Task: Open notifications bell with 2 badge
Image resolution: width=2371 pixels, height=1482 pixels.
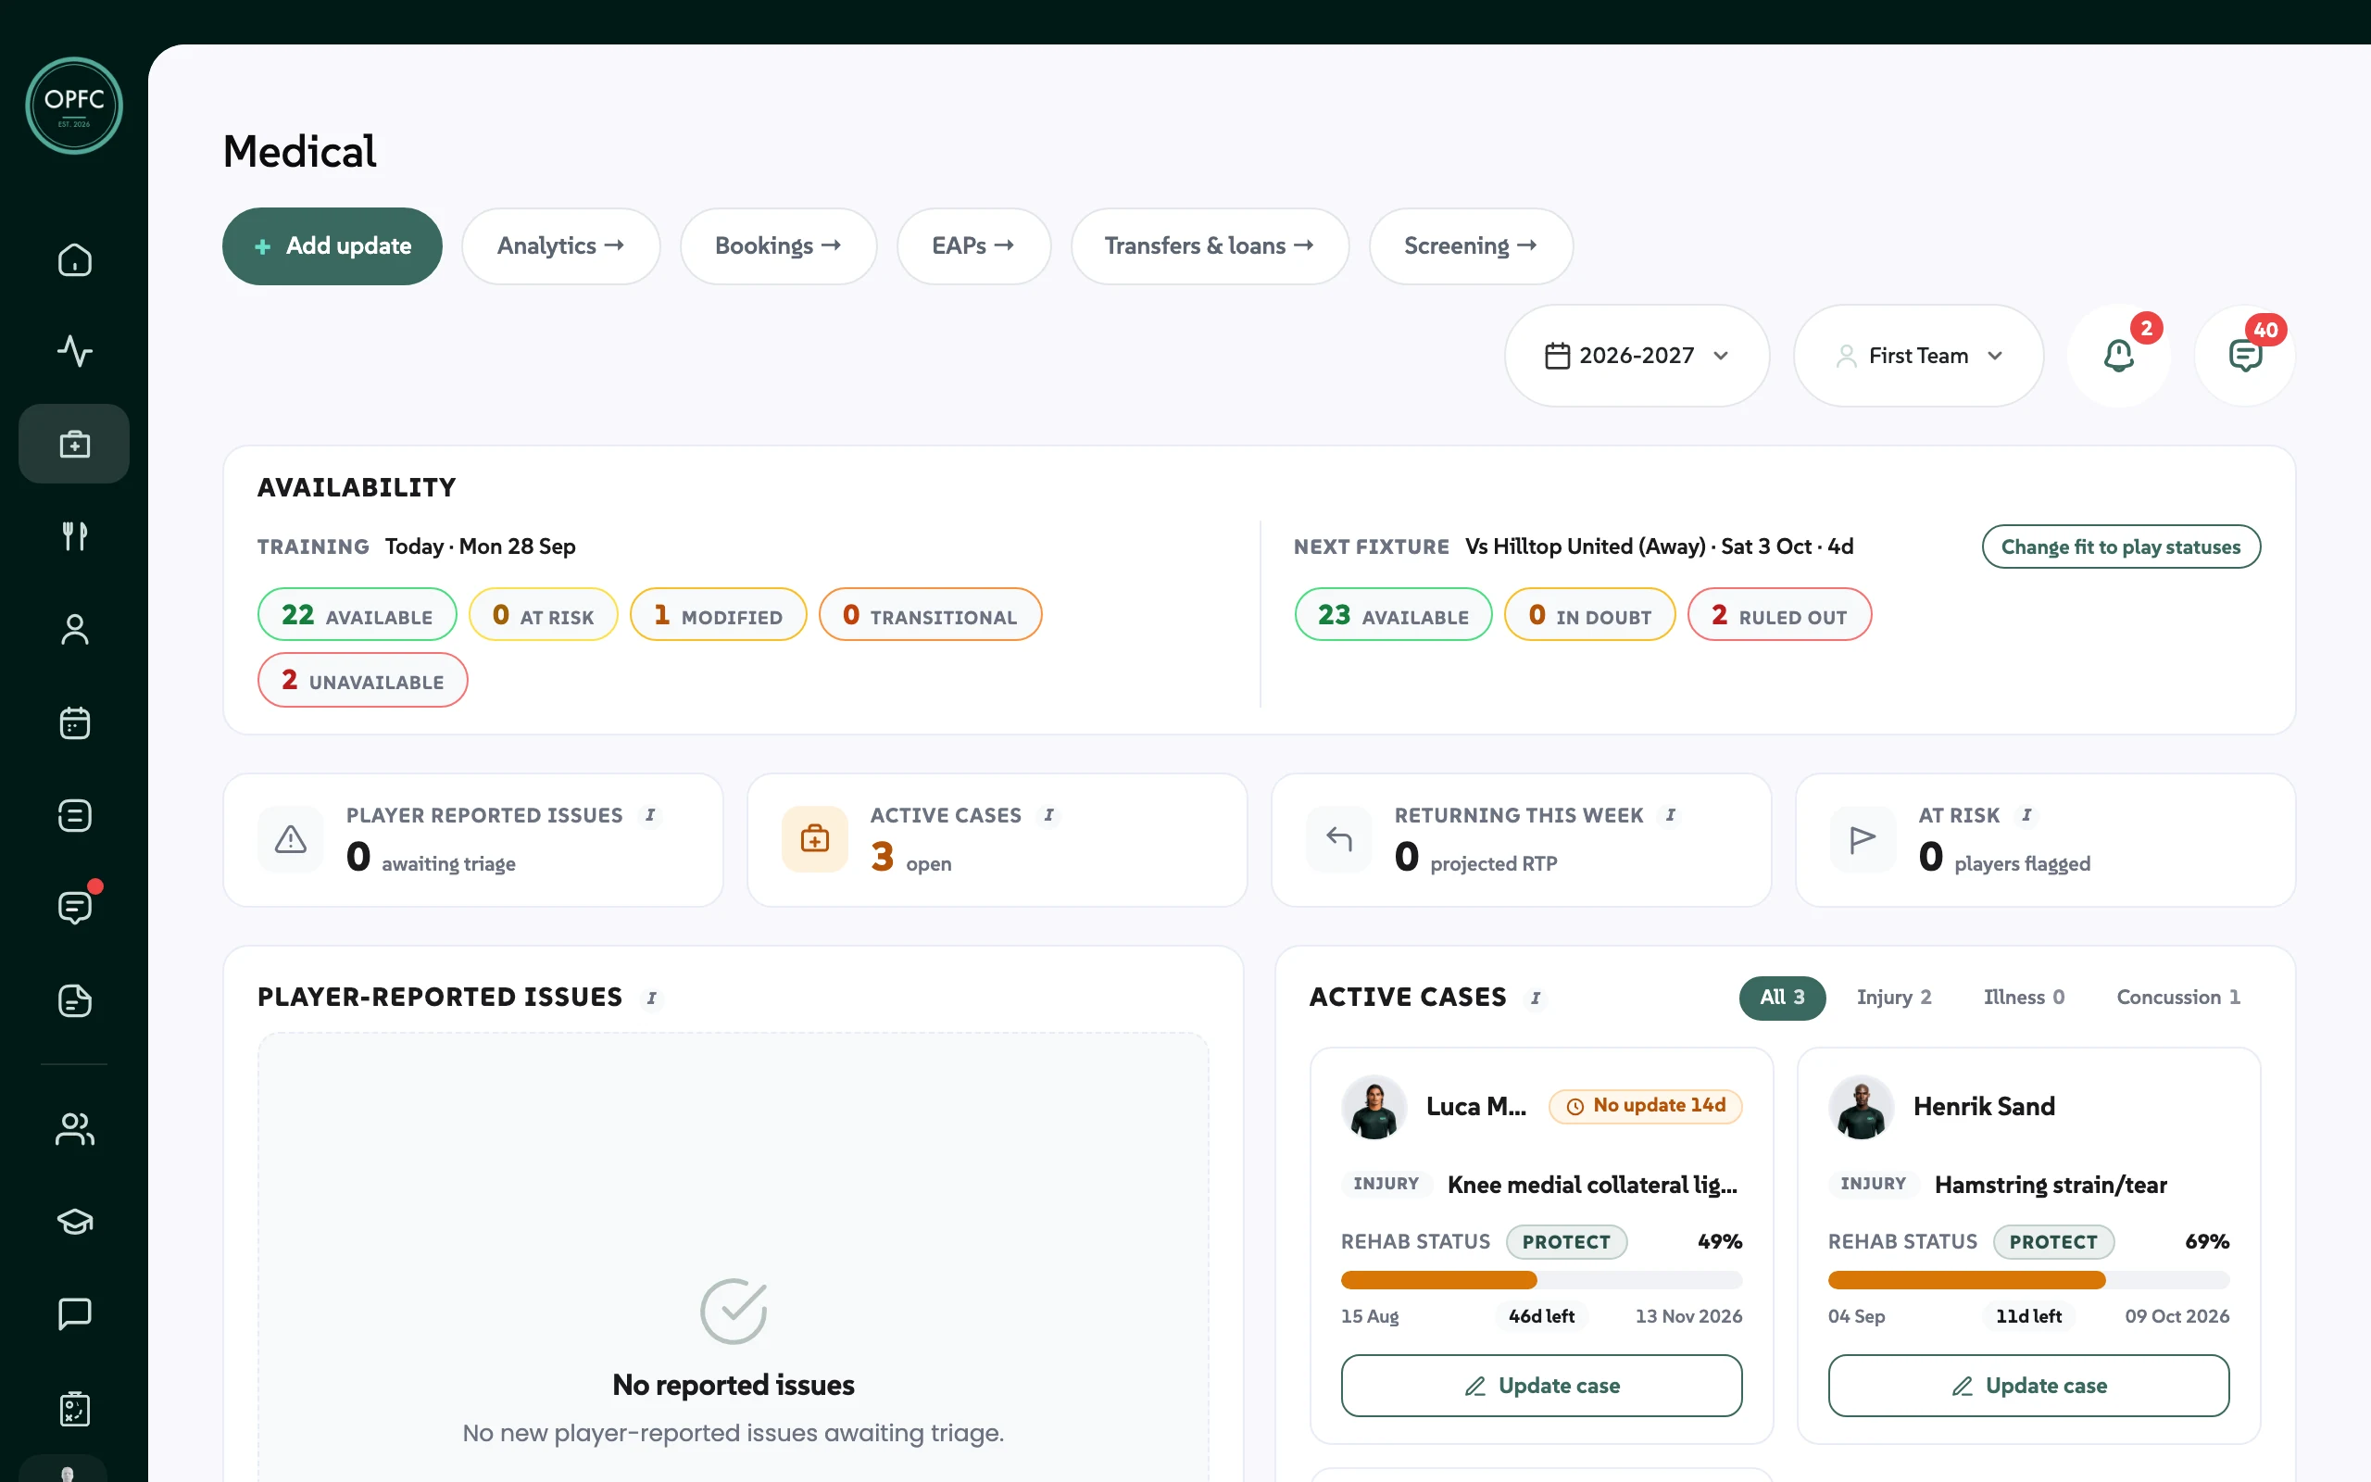Action: coord(2118,355)
